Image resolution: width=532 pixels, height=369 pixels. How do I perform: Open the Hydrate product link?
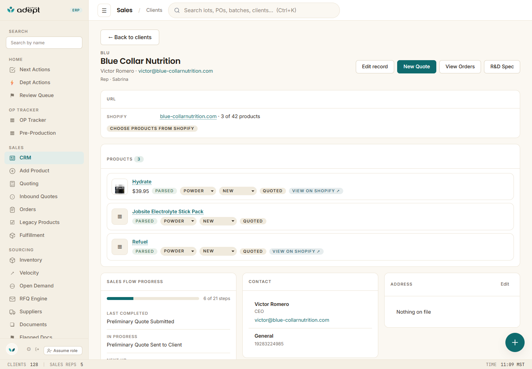point(142,182)
